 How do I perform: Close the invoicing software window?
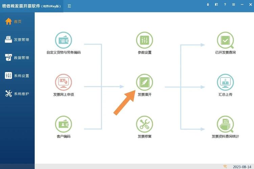pyautogui.click(x=251, y=4)
